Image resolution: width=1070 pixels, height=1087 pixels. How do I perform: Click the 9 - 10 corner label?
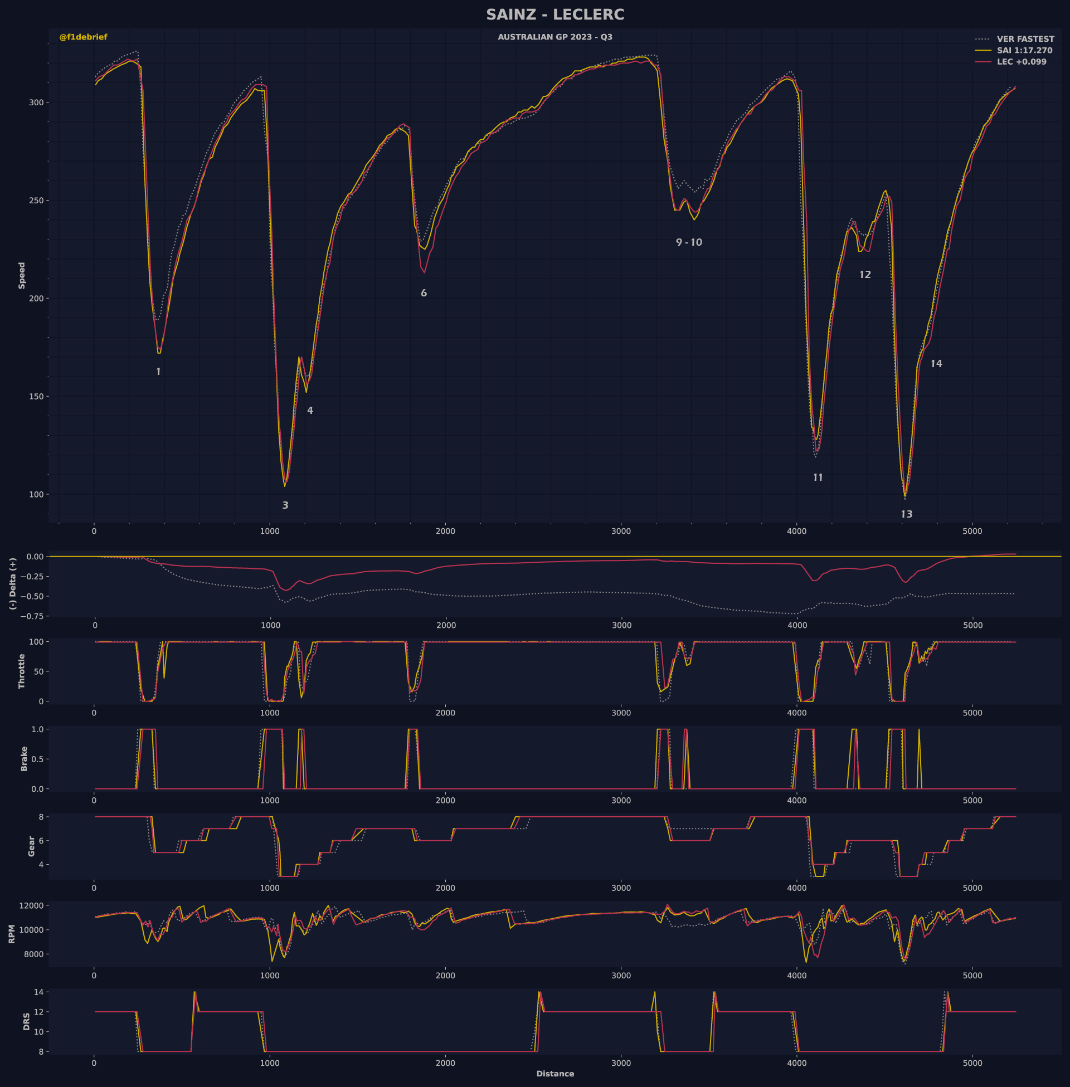tap(688, 243)
